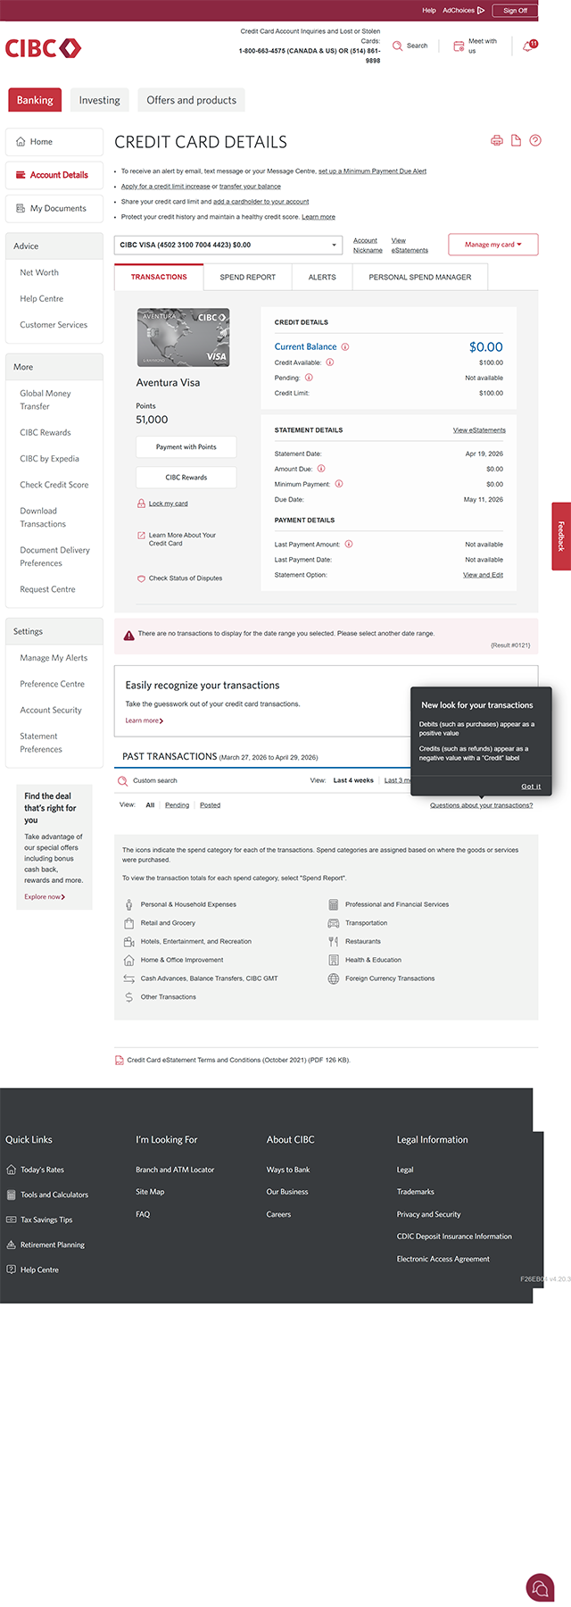Viewport: 571px width, 1607px height.
Task: Click the Tax Savings Tips icon
Action: tap(11, 1220)
